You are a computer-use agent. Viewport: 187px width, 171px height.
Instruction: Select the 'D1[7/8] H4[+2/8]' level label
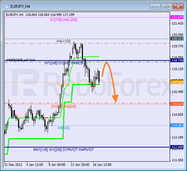[63, 20]
